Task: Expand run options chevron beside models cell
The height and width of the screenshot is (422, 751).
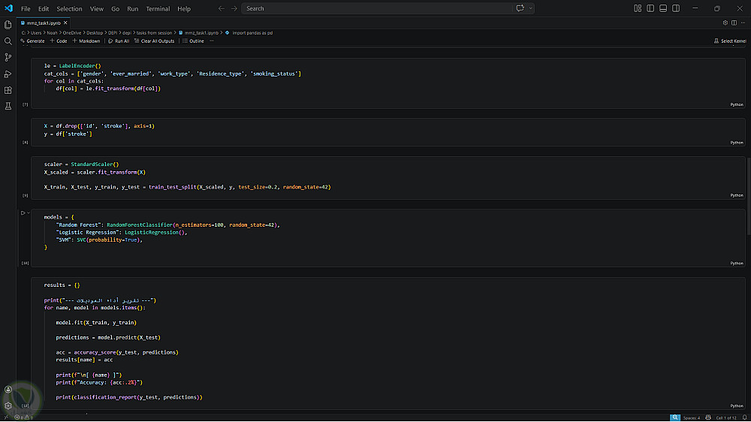Action: (x=29, y=213)
